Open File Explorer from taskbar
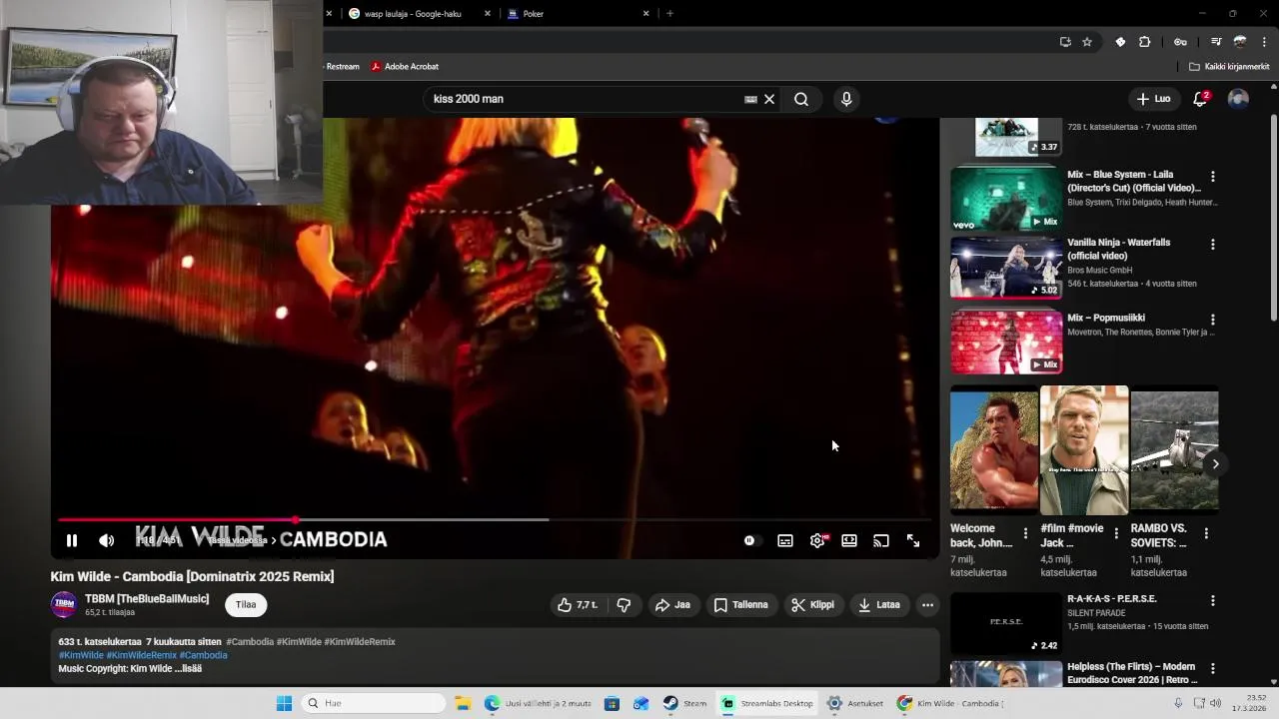This screenshot has width=1279, height=719. [x=463, y=703]
